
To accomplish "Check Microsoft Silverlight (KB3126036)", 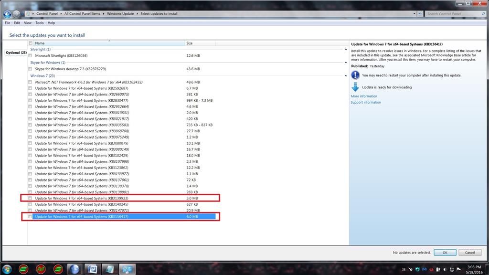I will point(30,55).
